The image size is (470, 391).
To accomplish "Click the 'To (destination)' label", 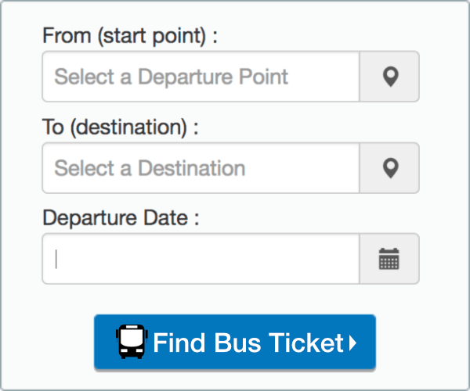I will pyautogui.click(x=121, y=127).
